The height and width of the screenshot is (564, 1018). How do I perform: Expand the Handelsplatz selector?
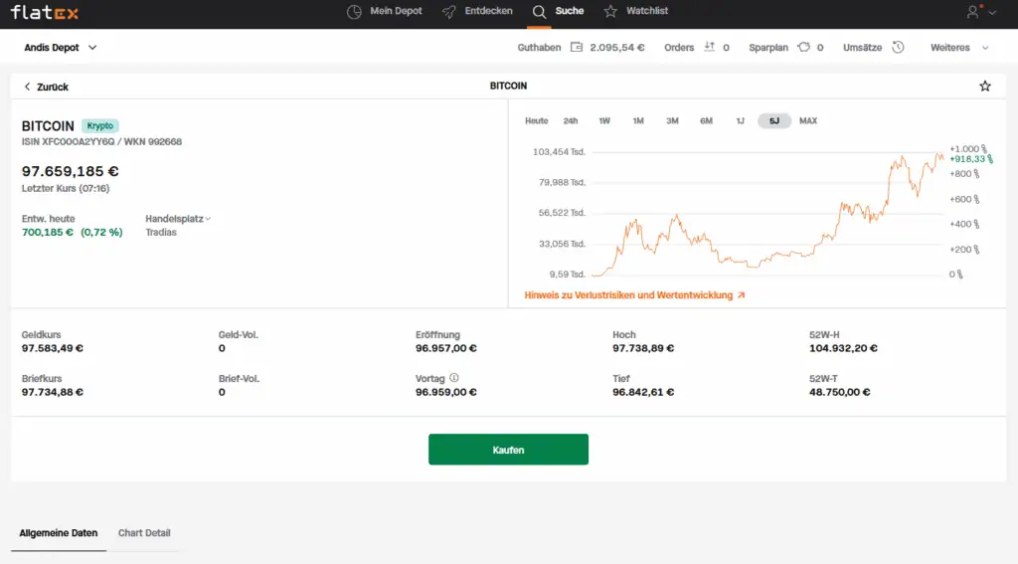[x=178, y=219]
